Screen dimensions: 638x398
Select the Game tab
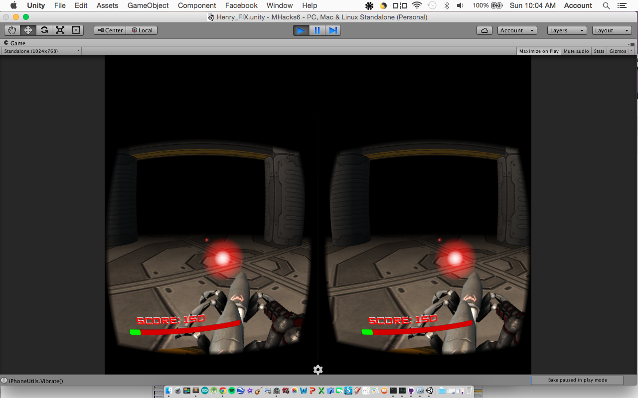click(x=15, y=43)
